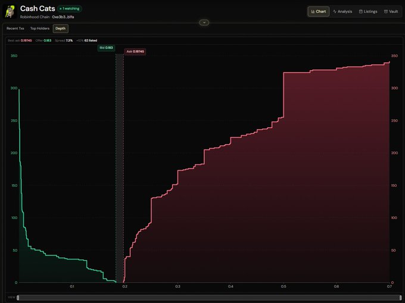Click the Analysis pulse icon
This screenshot has height=303, width=405.
tap(335, 12)
